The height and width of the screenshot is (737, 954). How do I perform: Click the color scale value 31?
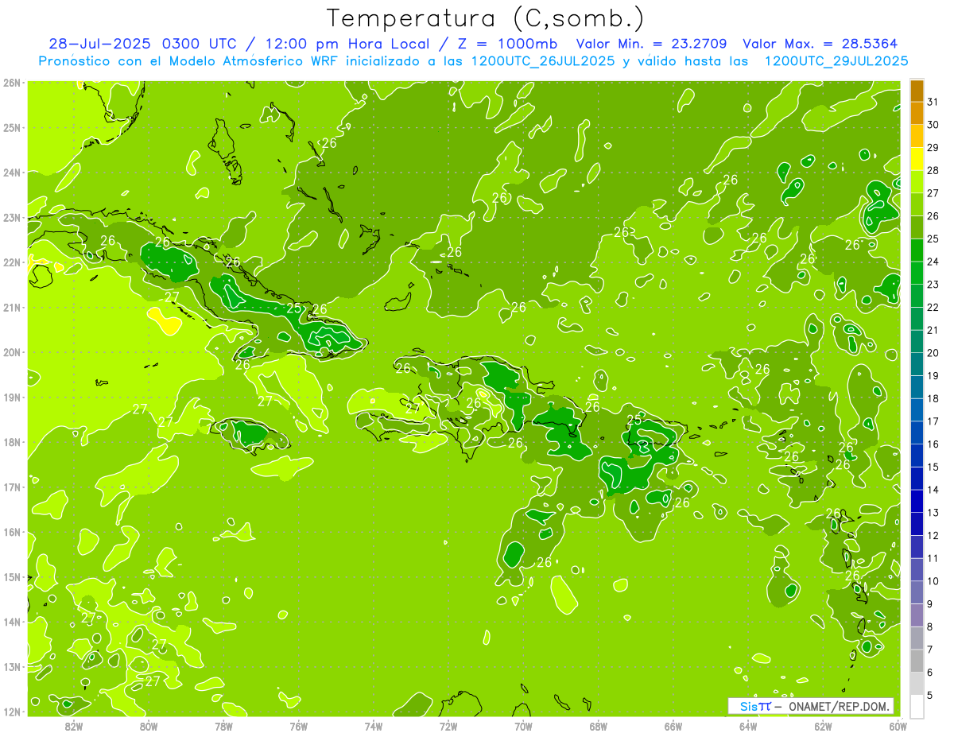[933, 101]
